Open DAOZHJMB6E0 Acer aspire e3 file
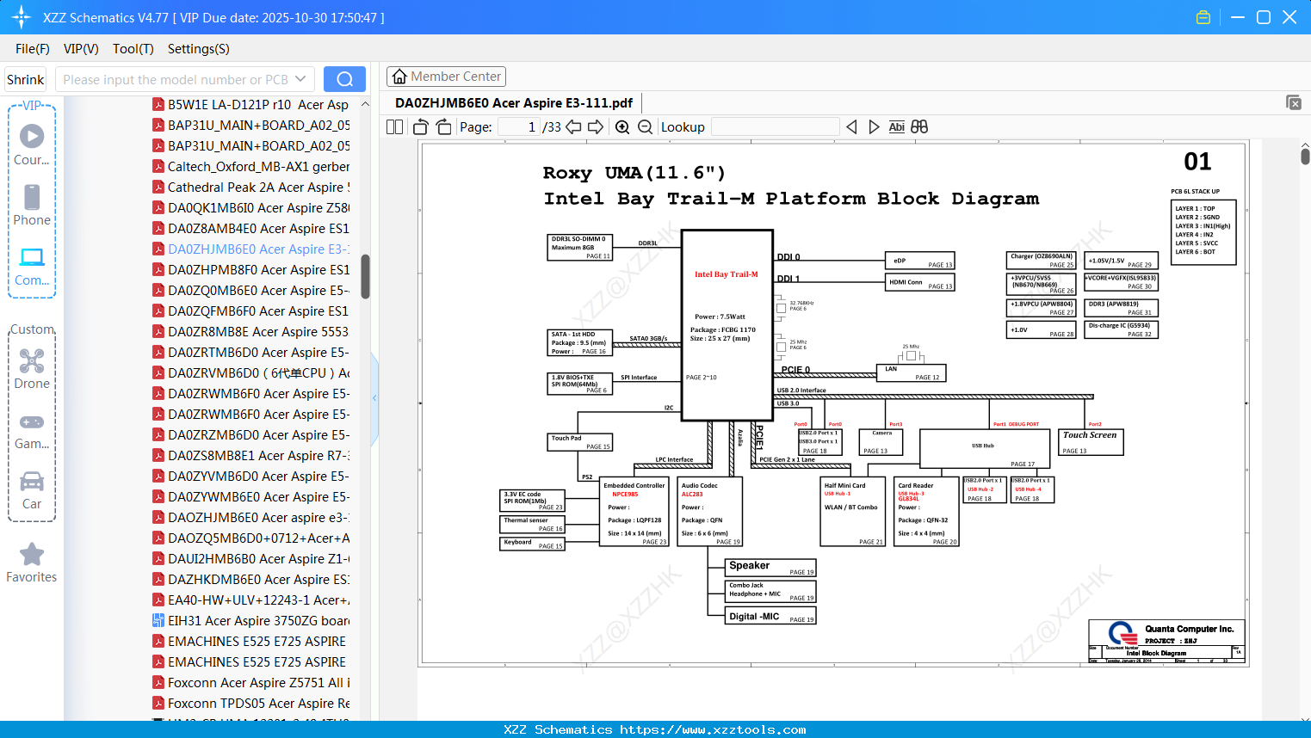Viewport: 1311px width, 738px height. point(258,518)
